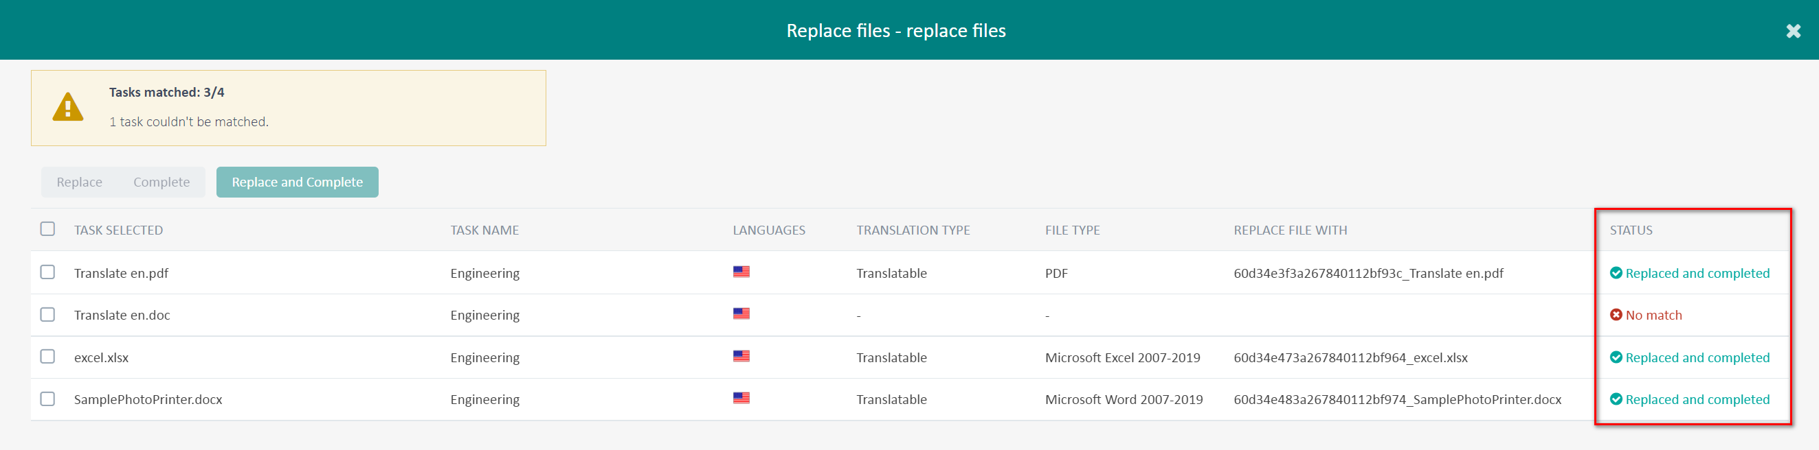Click the Tasks matched: 3/4 message
Image resolution: width=1819 pixels, height=450 pixels.
pyautogui.click(x=167, y=93)
